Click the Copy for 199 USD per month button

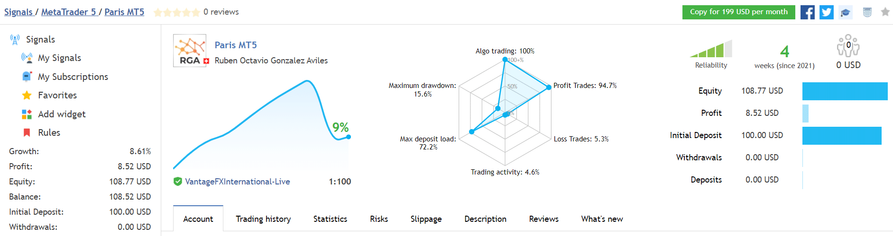tap(738, 12)
